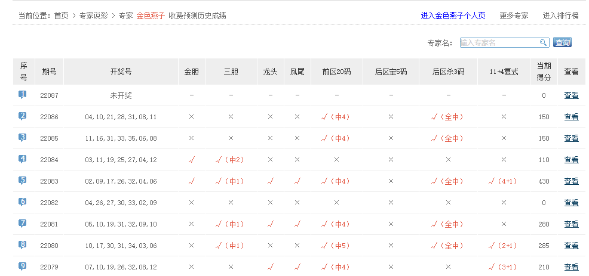Click the number 1 row badge icon
Screen dimensions: 589x276
pyautogui.click(x=23, y=94)
